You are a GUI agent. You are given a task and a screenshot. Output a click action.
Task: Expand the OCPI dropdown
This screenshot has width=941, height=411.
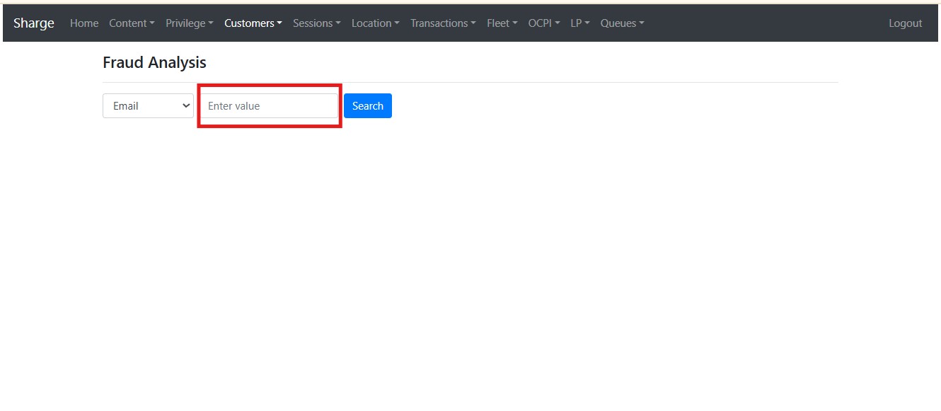click(x=543, y=23)
